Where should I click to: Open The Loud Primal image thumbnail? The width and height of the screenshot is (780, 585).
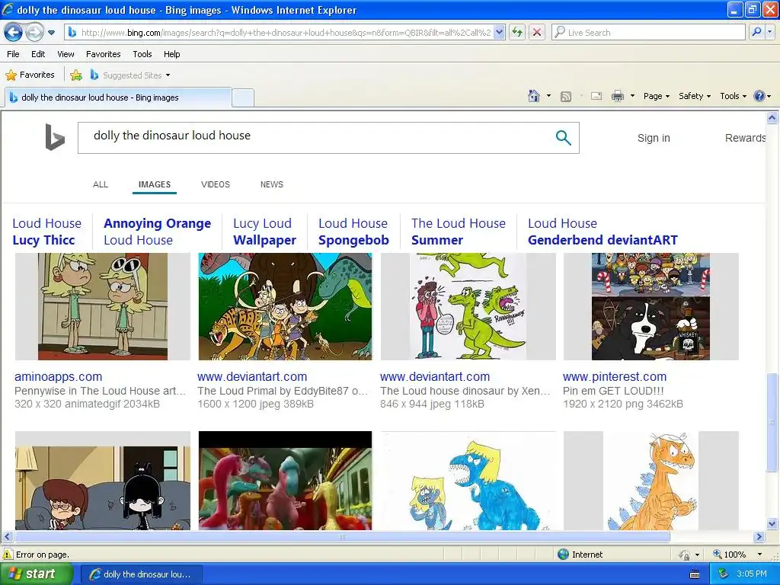pos(285,306)
